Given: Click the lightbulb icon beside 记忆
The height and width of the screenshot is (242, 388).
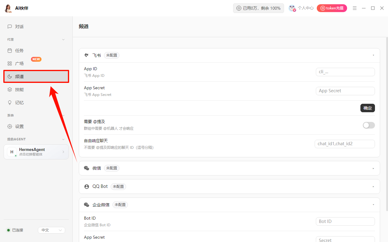Looking at the screenshot, I should click(x=10, y=103).
